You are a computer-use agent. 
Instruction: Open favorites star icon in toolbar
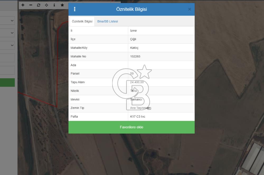coord(62,5)
